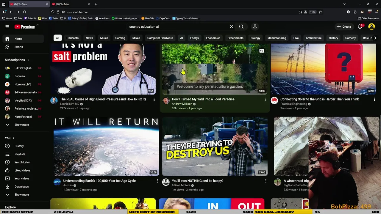Open the Create video button
Screen dimensions: 381x214
coord(344,27)
